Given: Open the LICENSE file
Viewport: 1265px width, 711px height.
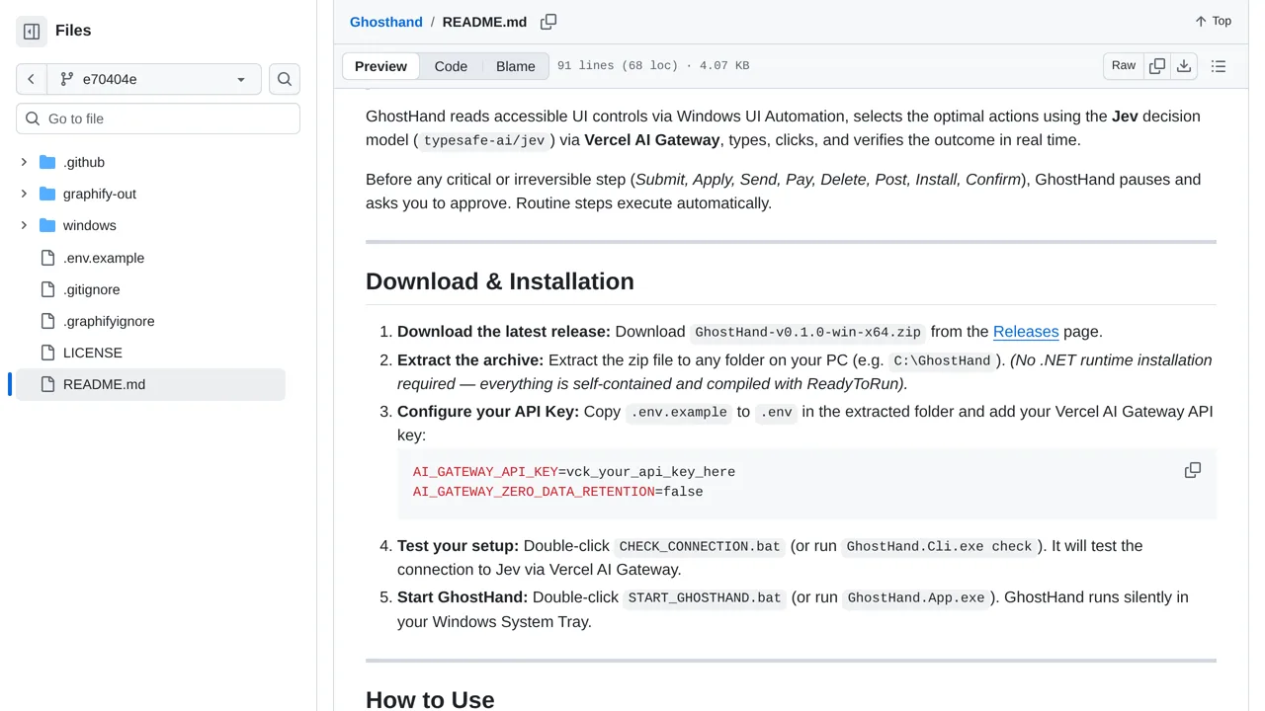Looking at the screenshot, I should coord(93,353).
